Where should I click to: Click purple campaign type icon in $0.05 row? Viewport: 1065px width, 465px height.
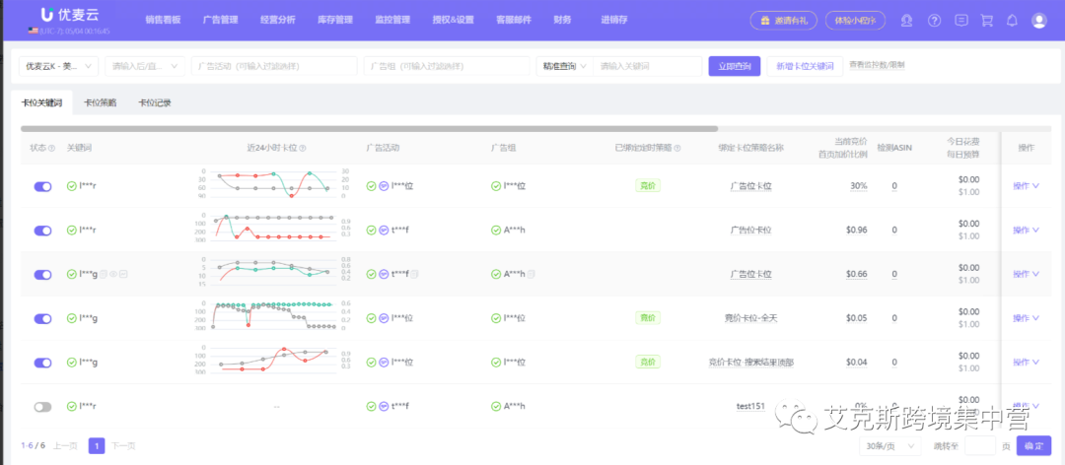(x=383, y=318)
